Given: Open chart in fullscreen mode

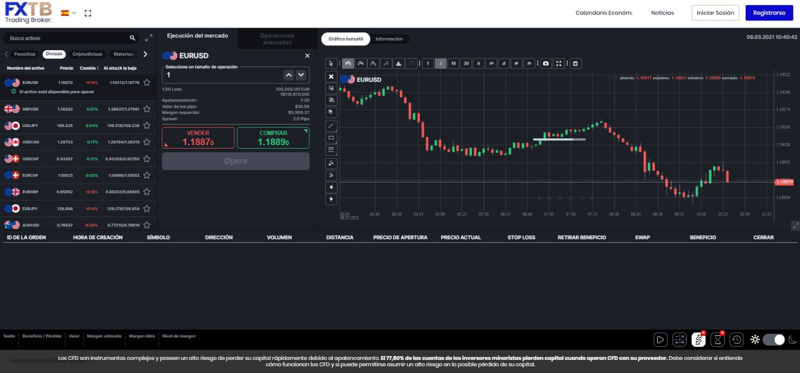Looking at the screenshot, I should [559, 63].
